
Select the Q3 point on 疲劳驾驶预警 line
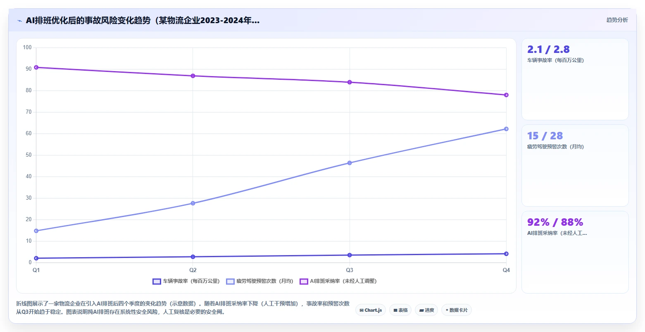350,163
